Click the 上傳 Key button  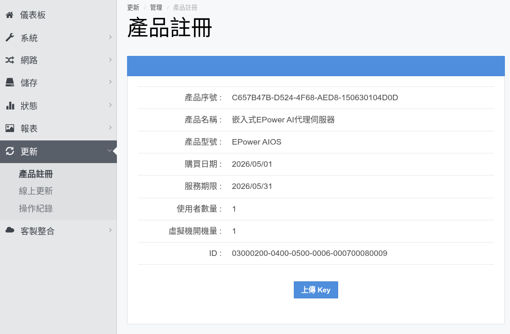point(316,290)
